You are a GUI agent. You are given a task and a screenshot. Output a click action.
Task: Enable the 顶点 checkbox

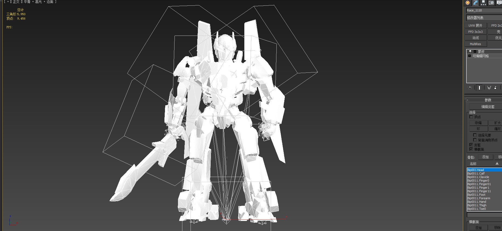click(471, 117)
